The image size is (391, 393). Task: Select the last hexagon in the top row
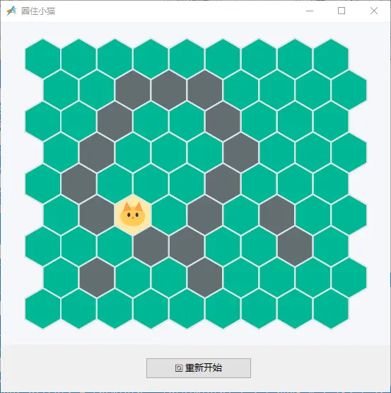click(x=331, y=59)
